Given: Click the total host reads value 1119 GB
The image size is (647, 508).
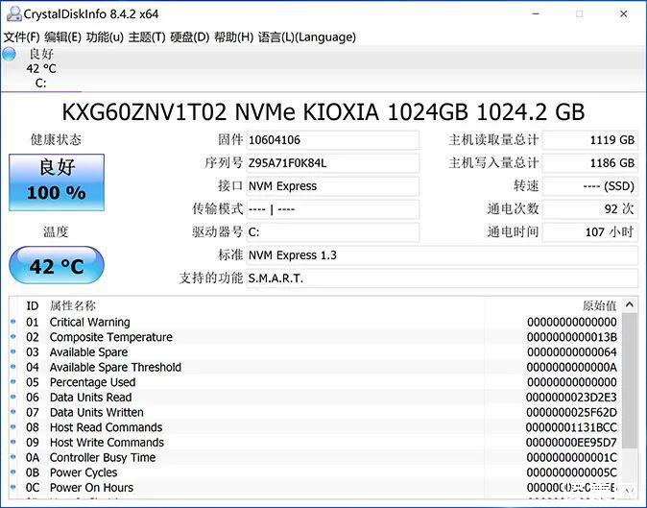Looking at the screenshot, I should click(x=590, y=140).
